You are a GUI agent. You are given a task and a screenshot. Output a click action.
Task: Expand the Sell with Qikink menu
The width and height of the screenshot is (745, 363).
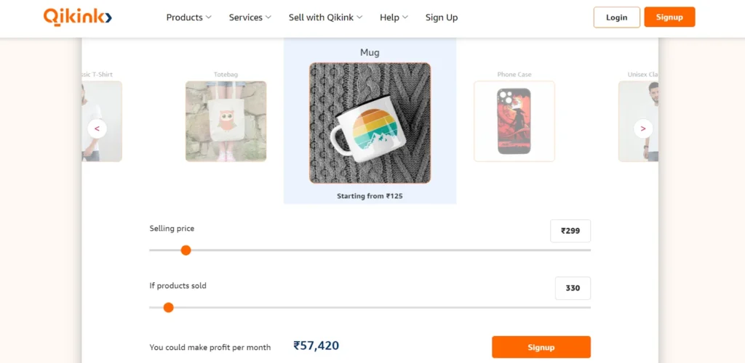[x=325, y=17]
